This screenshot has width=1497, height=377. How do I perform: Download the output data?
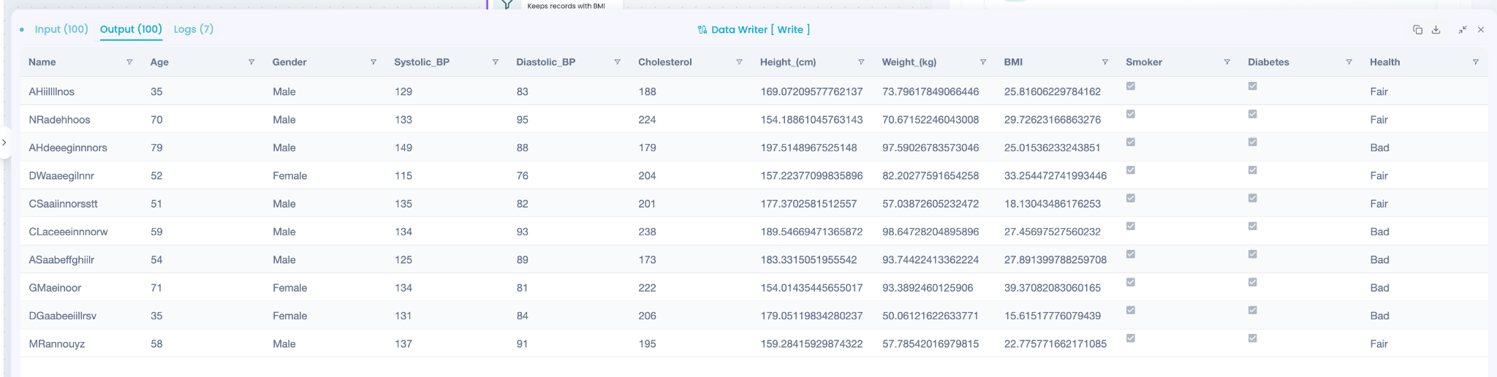[1436, 30]
